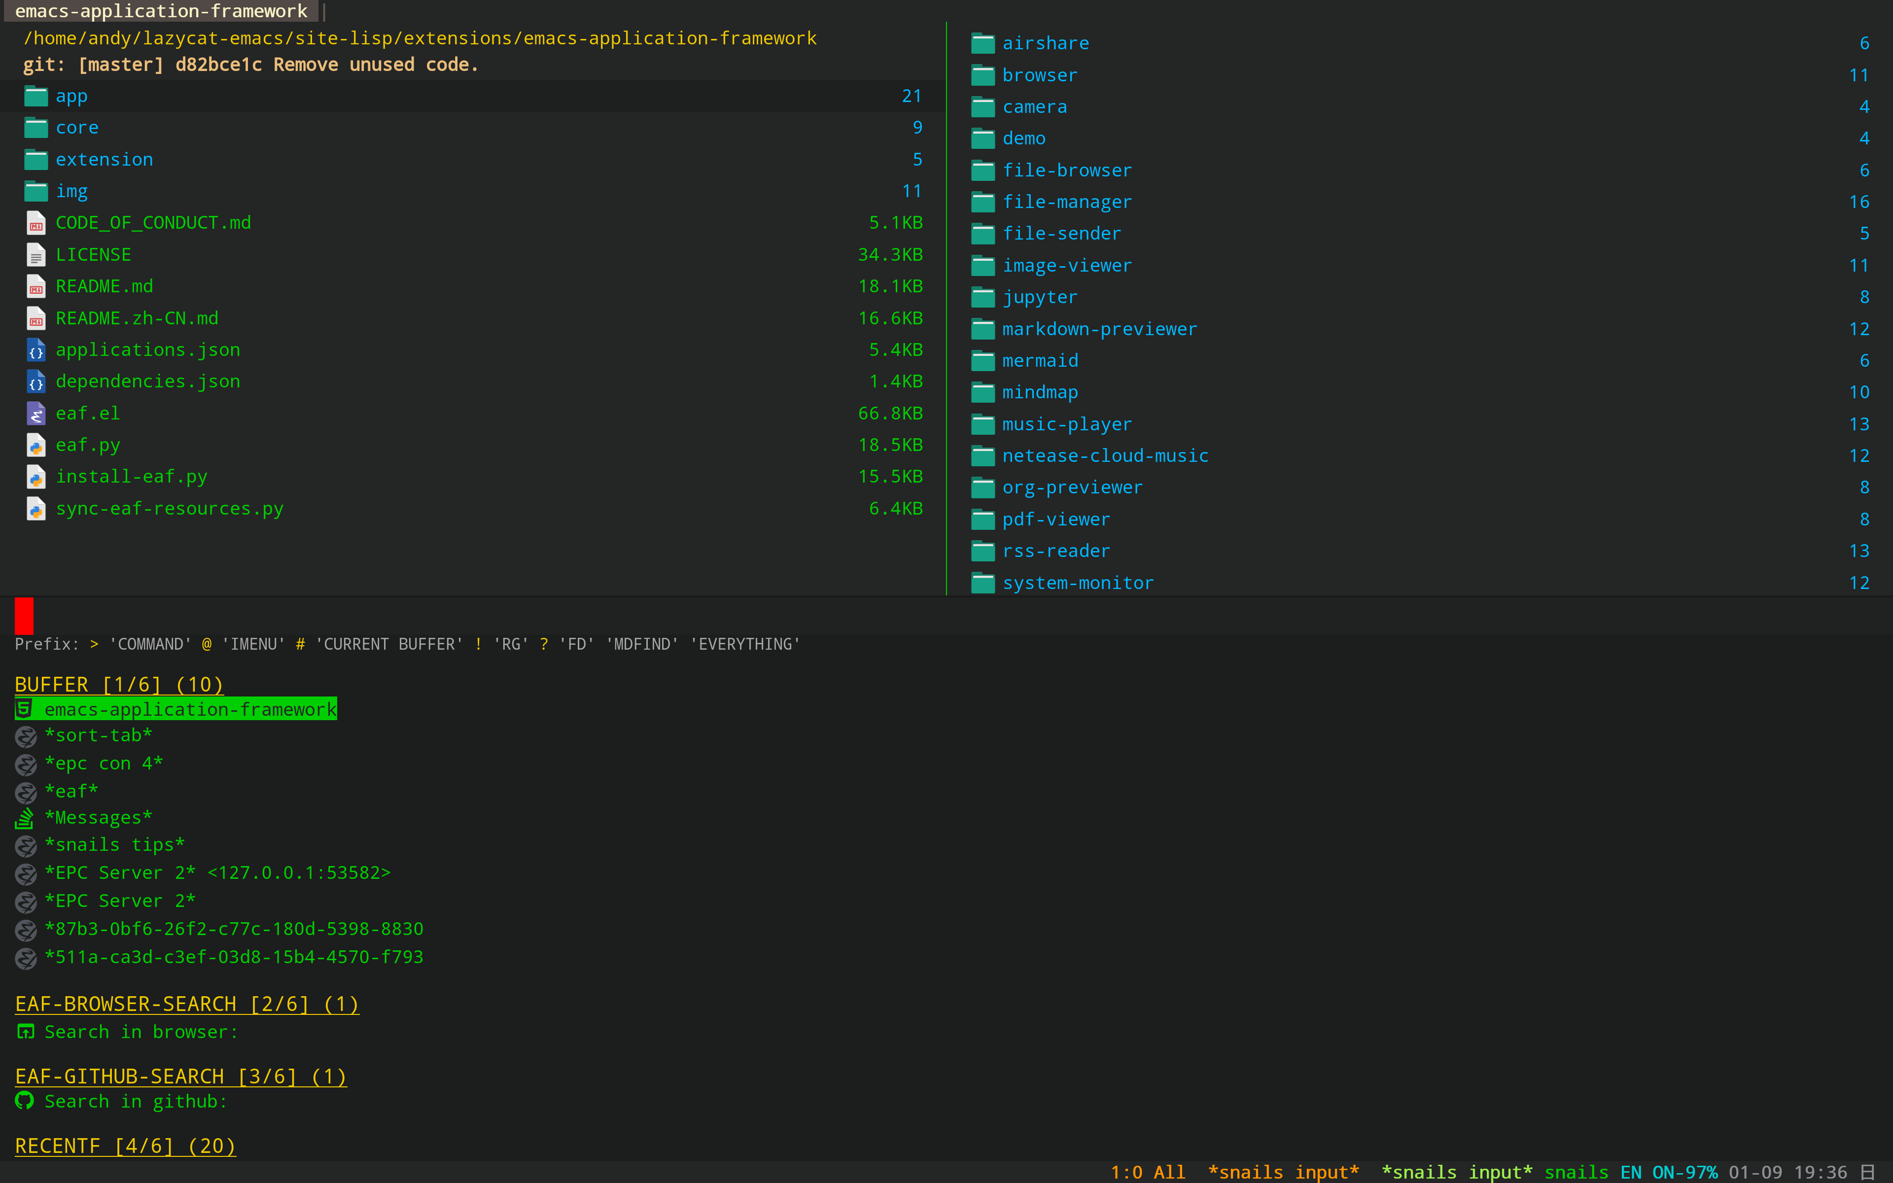Select the BUFFER [1/6] section header
Image resolution: width=1893 pixels, height=1183 pixels.
119,685
